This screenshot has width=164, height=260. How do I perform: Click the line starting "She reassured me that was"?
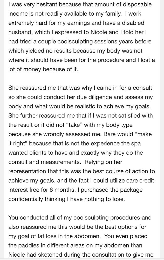tap(80, 88)
